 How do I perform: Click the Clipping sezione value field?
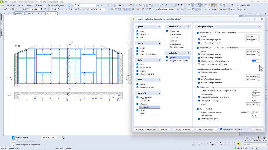(256, 61)
